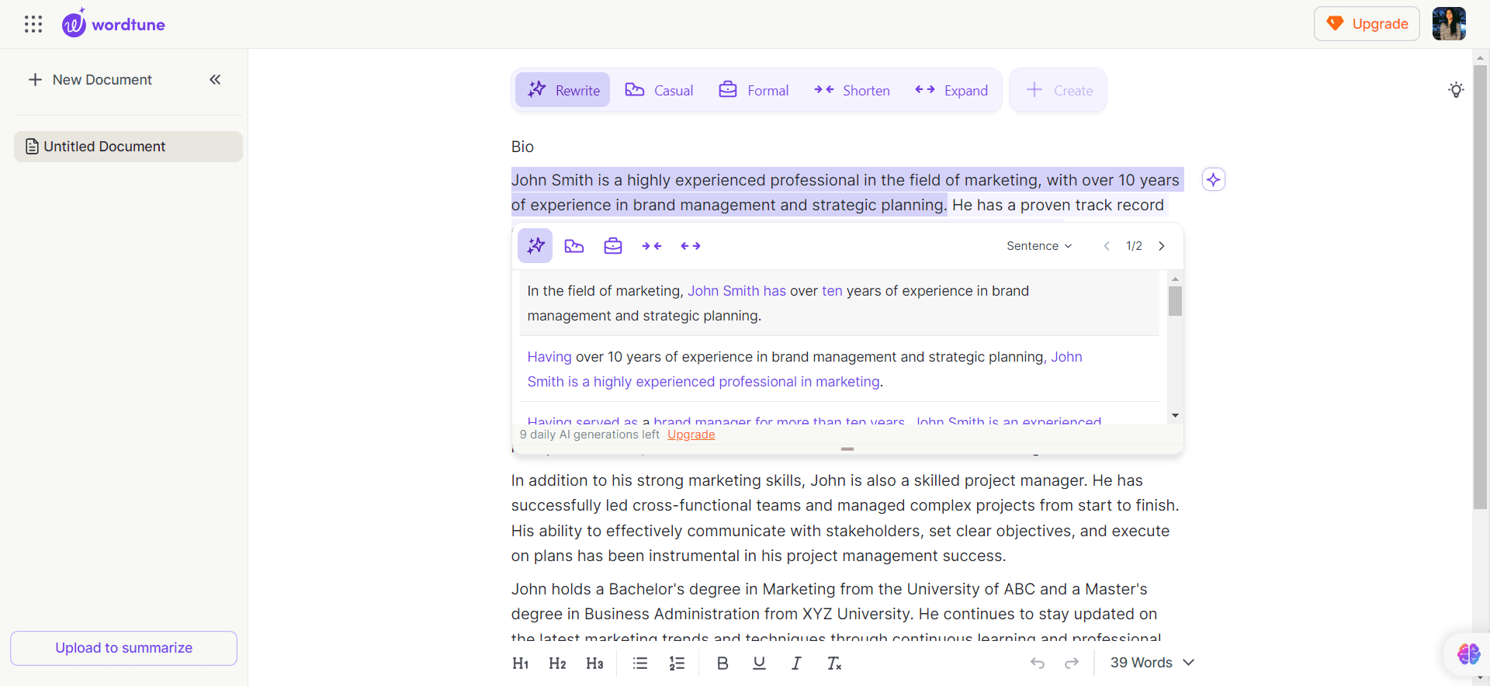The width and height of the screenshot is (1490, 686).
Task: Click the lightbulb icon at right
Action: (x=1456, y=90)
